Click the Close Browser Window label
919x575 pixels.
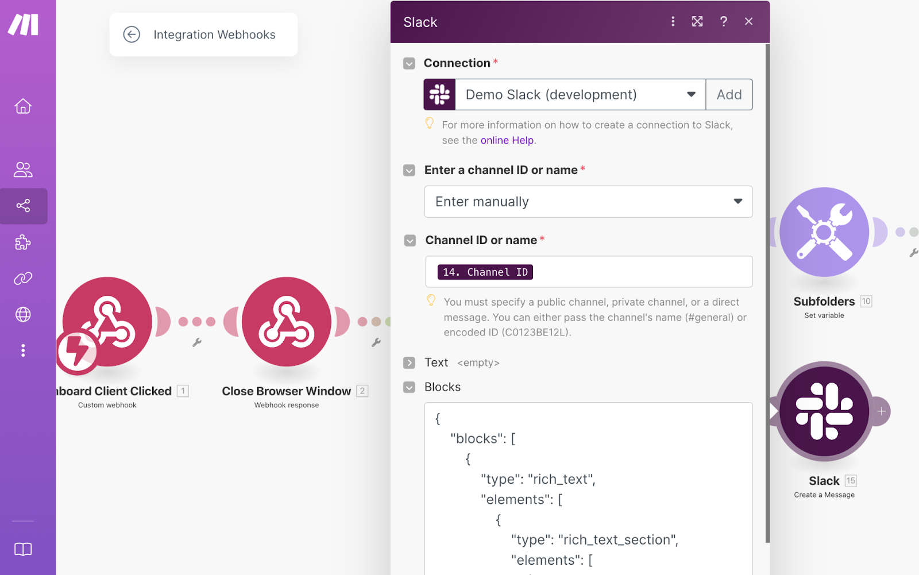[286, 391]
